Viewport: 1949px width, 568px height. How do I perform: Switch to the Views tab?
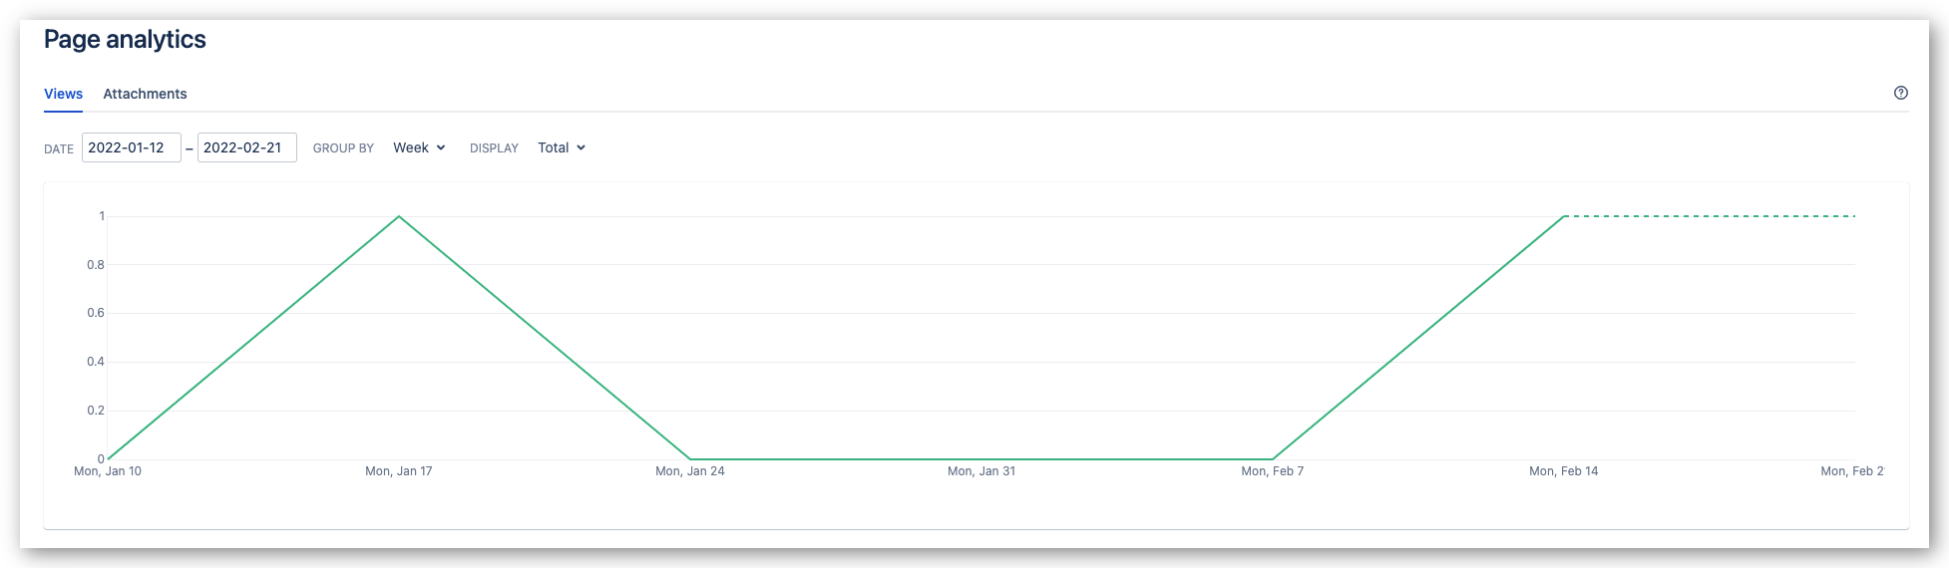pyautogui.click(x=63, y=94)
